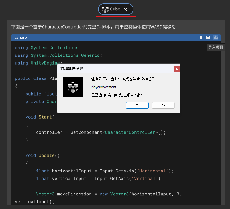Click the 导入项目 tooltip label
230x209 pixels.
215,47
